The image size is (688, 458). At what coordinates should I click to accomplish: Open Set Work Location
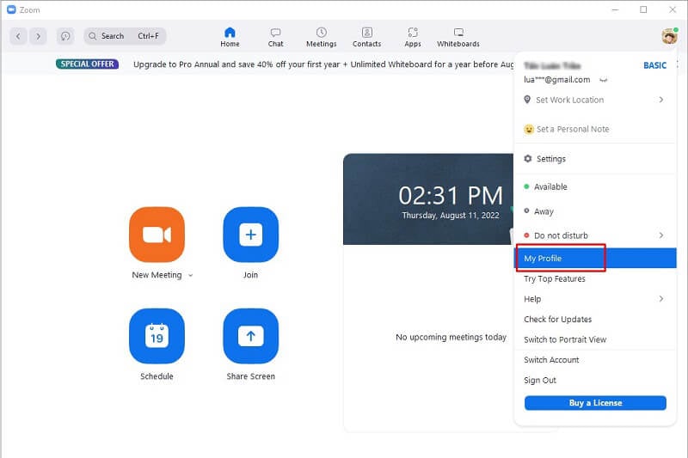coord(594,100)
